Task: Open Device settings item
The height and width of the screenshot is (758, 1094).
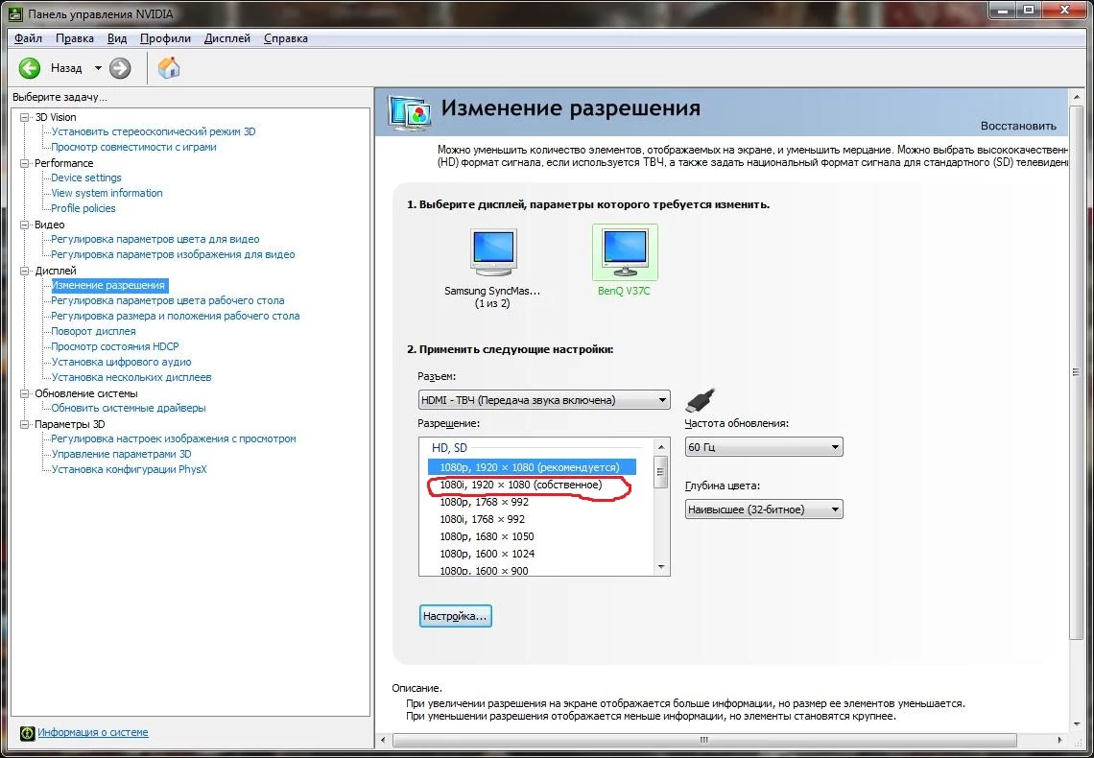Action: [85, 178]
